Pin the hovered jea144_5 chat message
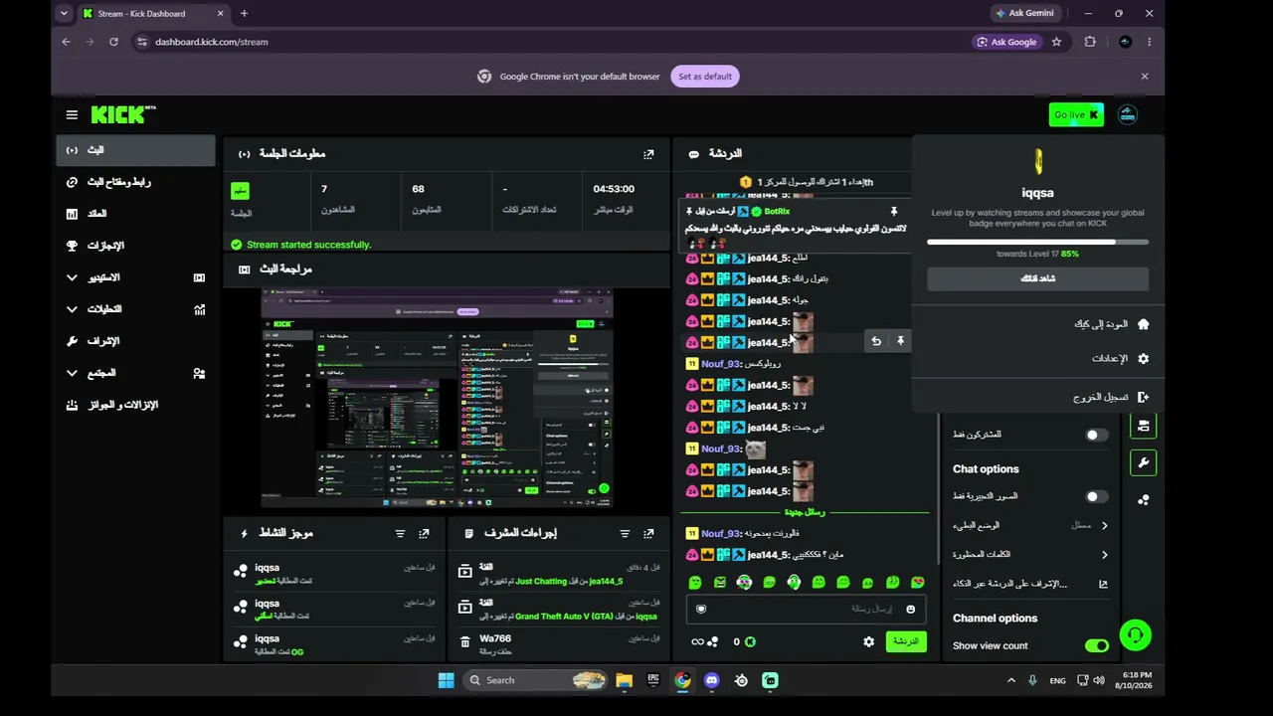The height and width of the screenshot is (716, 1273). coord(900,341)
